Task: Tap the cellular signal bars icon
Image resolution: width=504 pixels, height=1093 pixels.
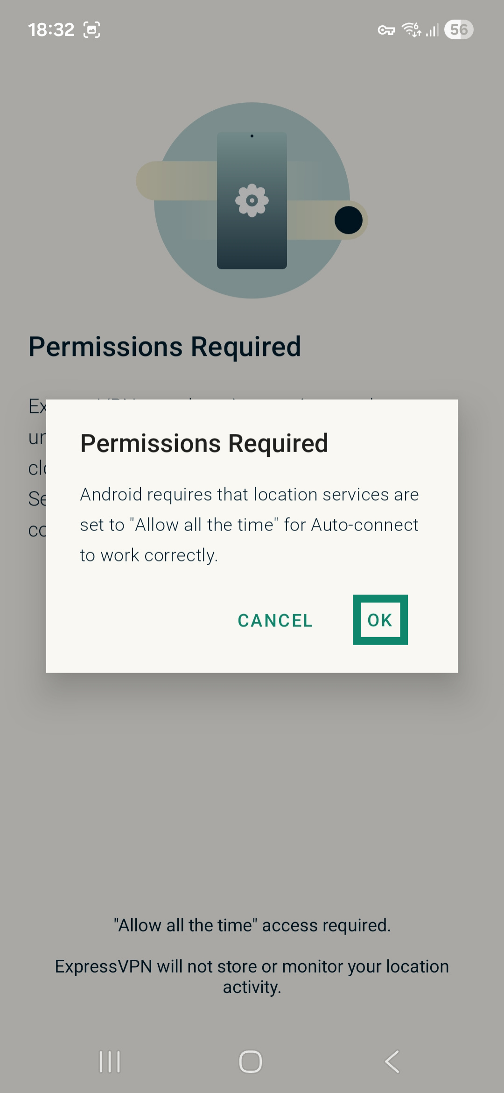Action: tap(433, 30)
